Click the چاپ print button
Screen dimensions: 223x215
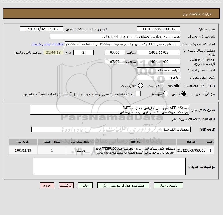(x=85, y=186)
